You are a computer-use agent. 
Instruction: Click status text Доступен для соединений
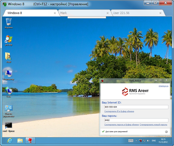116,132
